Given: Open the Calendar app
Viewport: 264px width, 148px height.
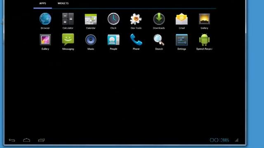Looking at the screenshot, I should (x=91, y=19).
